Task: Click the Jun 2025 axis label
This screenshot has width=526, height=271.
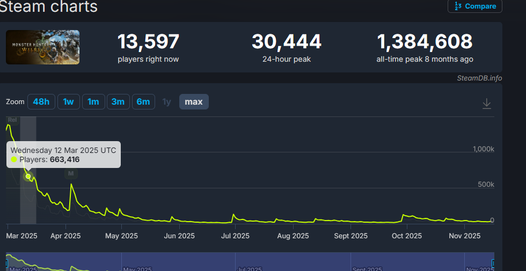Action: [x=179, y=236]
